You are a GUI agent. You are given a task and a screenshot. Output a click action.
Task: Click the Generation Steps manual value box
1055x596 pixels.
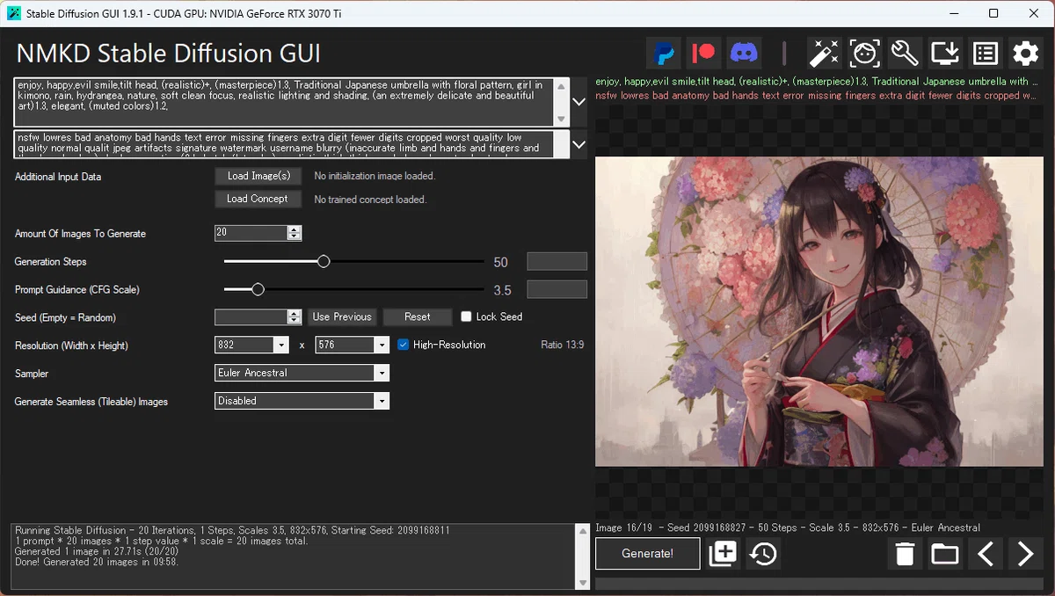click(x=557, y=261)
